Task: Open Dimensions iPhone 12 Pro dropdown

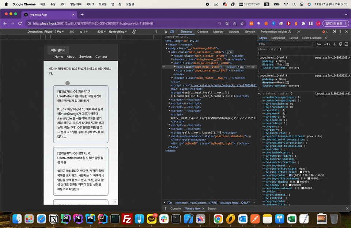Action: (46, 32)
